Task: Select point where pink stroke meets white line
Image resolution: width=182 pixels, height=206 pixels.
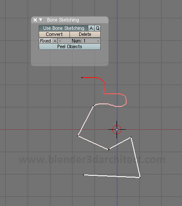Action: coord(94,106)
